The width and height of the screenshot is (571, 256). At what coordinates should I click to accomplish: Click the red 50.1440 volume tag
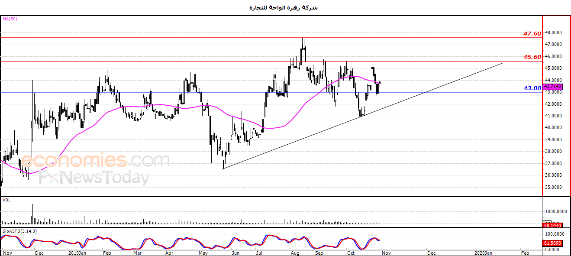click(552, 225)
